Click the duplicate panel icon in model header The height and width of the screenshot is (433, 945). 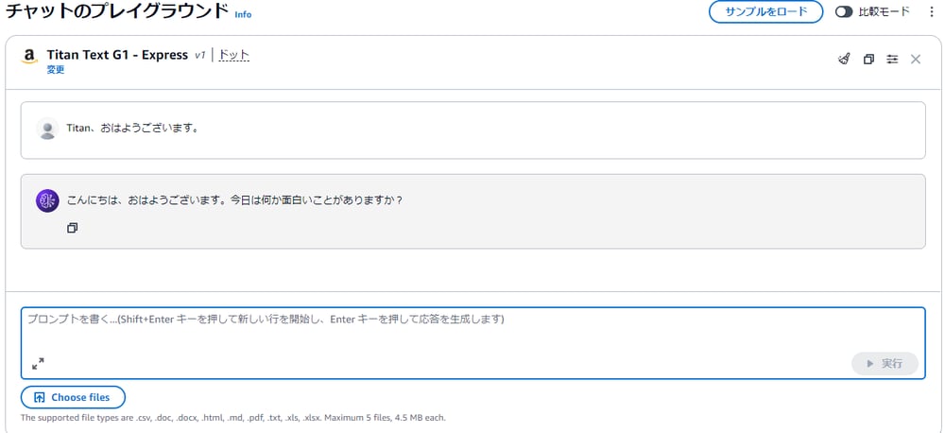click(868, 60)
